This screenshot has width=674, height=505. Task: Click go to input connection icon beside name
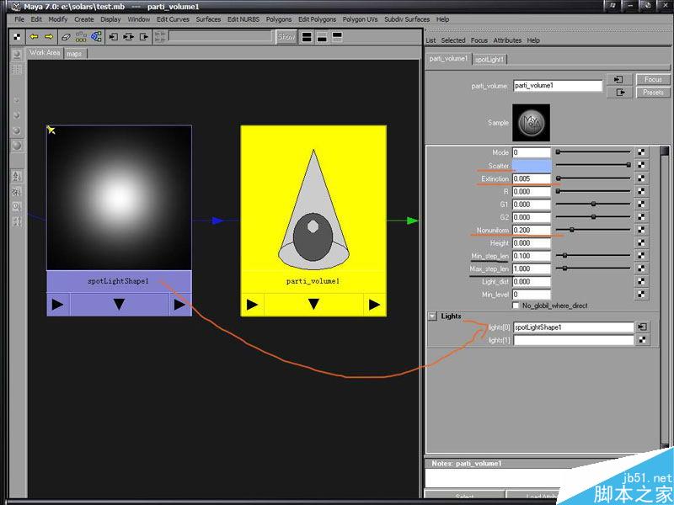click(x=619, y=79)
